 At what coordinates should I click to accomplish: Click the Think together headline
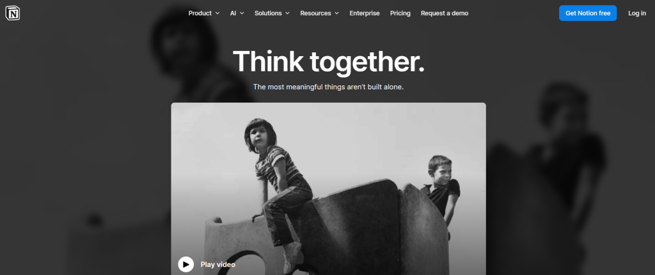click(328, 62)
